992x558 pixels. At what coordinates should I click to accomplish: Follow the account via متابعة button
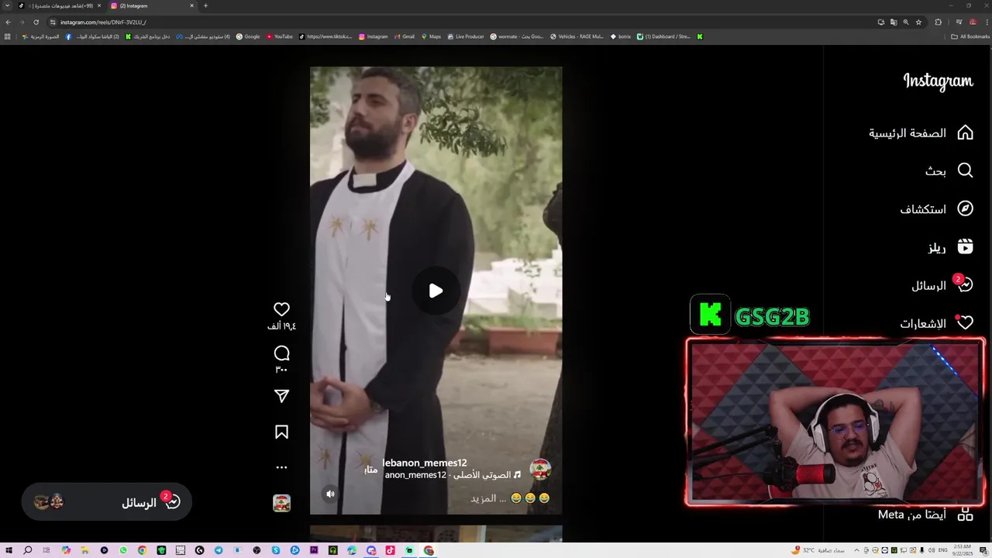coord(371,469)
